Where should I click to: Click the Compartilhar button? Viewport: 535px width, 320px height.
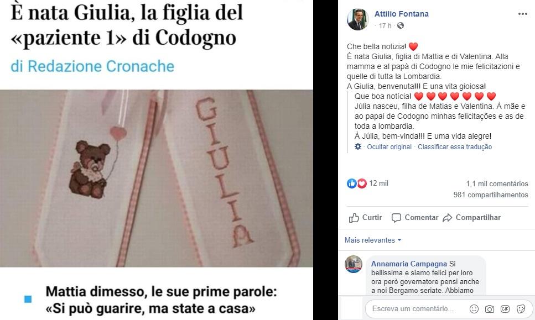pyautogui.click(x=471, y=217)
